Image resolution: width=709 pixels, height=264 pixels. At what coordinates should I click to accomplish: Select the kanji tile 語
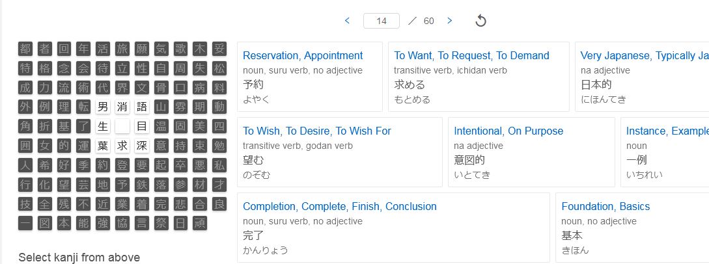point(142,107)
